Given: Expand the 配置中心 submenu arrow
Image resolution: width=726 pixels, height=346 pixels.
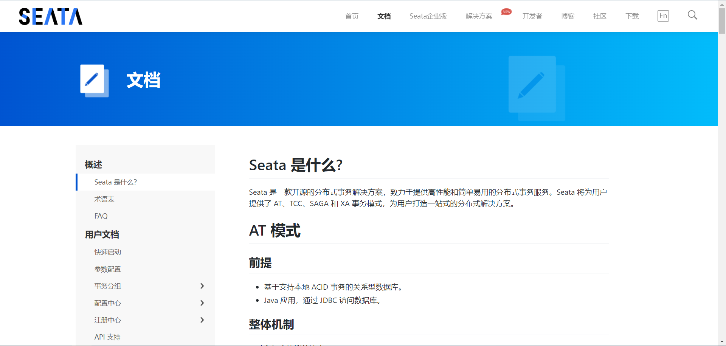Looking at the screenshot, I should click(x=202, y=303).
